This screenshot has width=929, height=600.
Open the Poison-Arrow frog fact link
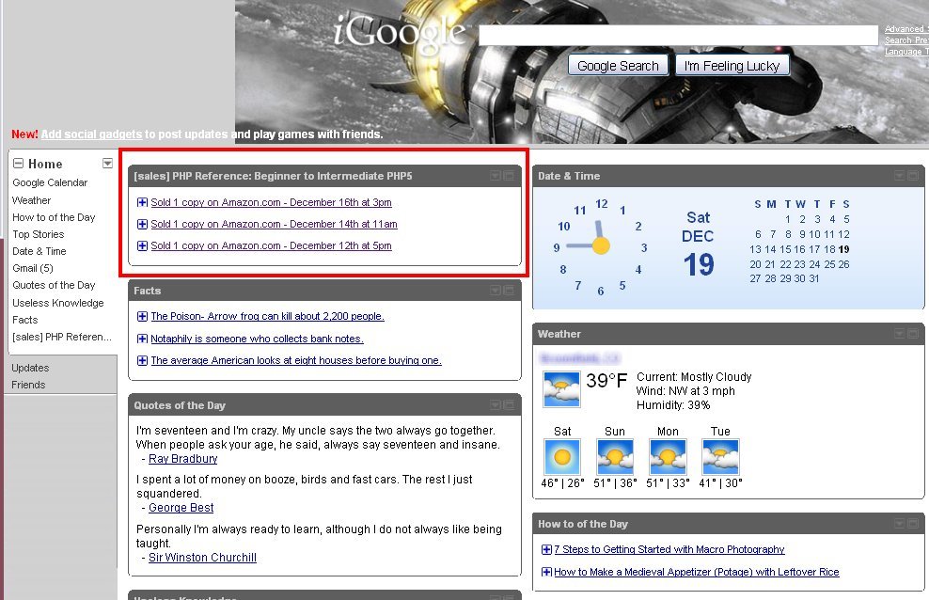pos(268,316)
